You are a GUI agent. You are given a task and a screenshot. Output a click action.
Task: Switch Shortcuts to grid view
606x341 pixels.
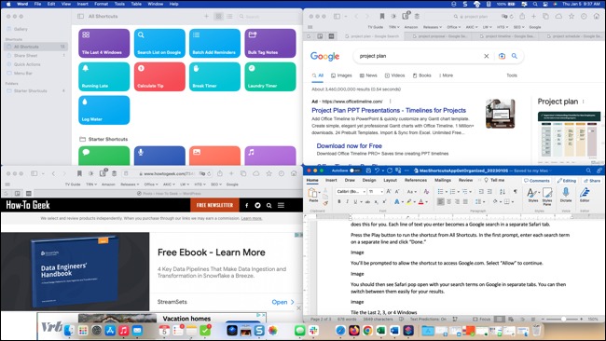[x=219, y=16]
